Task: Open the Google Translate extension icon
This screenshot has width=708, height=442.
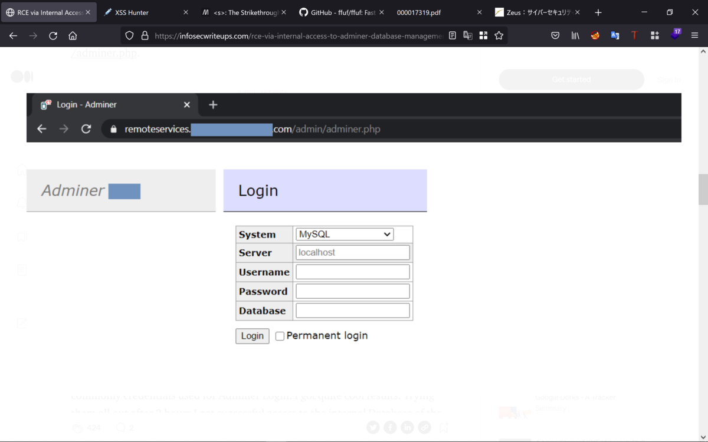Action: (615, 36)
